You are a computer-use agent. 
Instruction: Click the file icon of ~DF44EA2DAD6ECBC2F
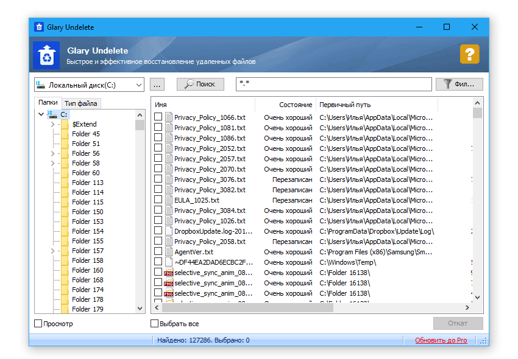coord(169,262)
